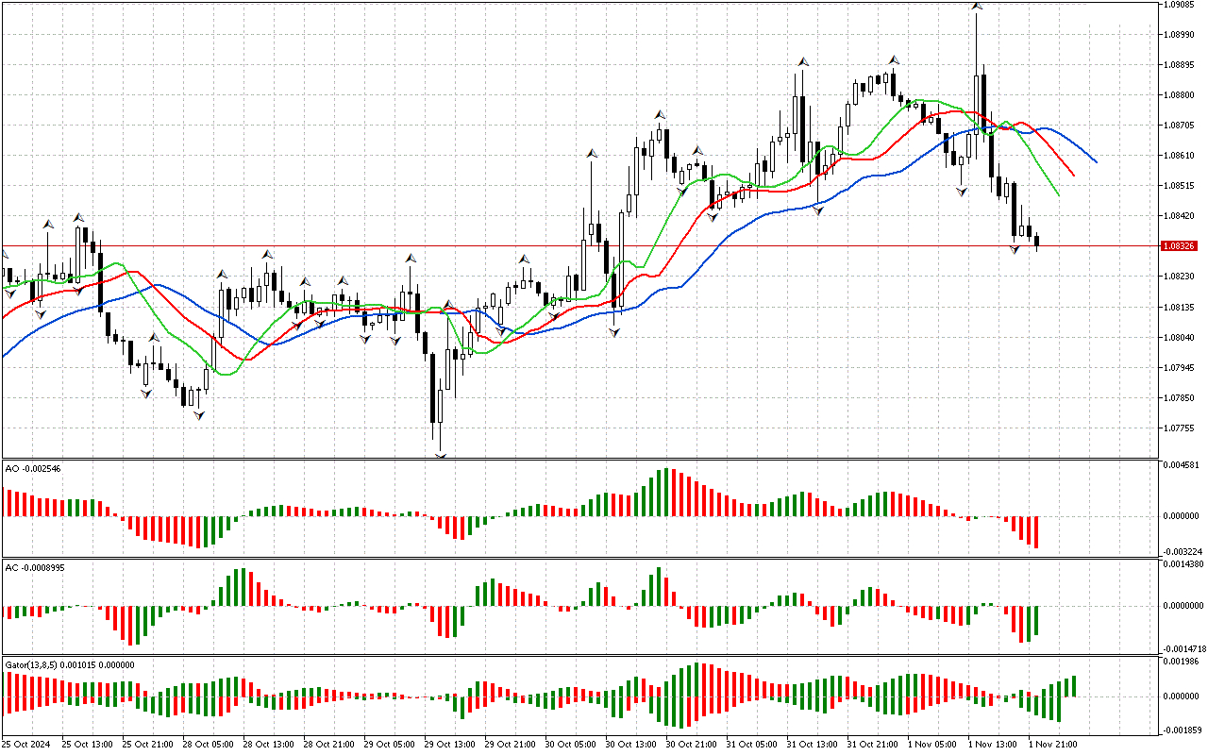
Task: Click the "30 Oct 21:00" time label
Action: coord(690,745)
